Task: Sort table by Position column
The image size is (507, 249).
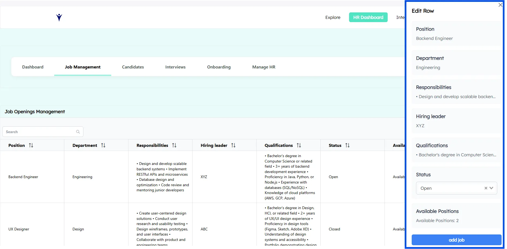Action: 31,145
